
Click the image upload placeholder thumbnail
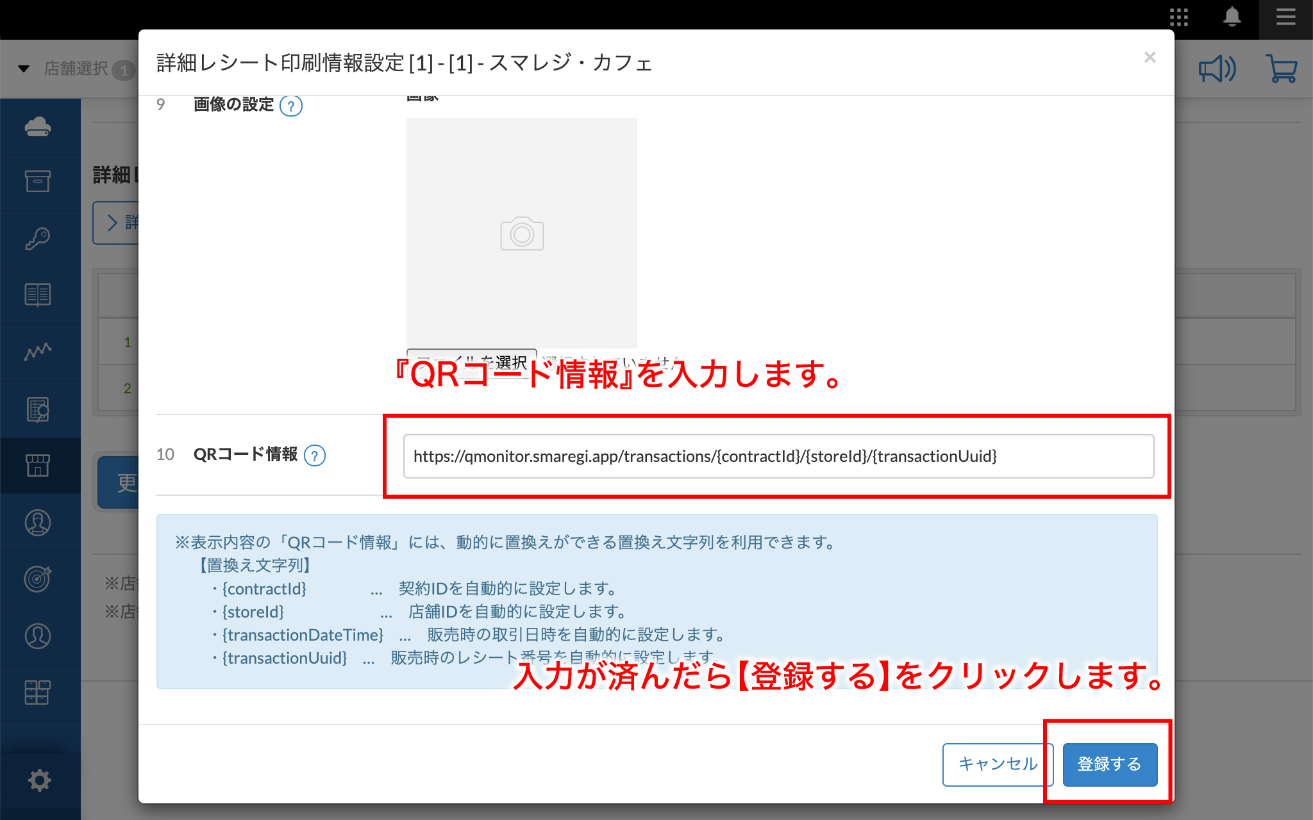click(x=521, y=233)
